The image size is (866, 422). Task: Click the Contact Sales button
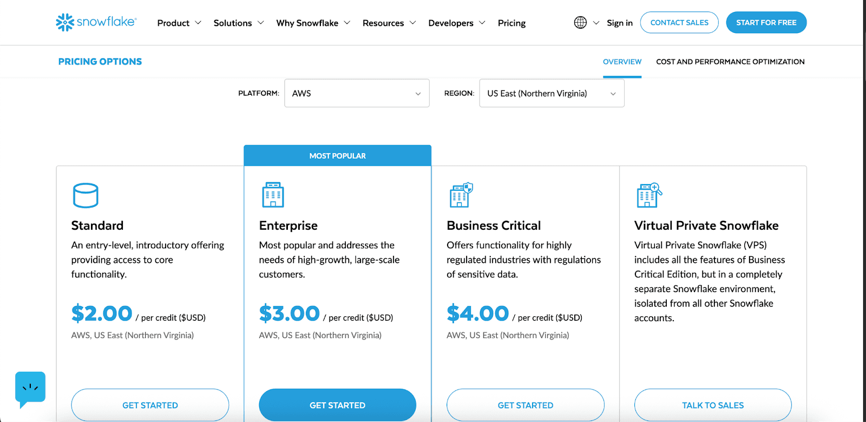(x=679, y=23)
